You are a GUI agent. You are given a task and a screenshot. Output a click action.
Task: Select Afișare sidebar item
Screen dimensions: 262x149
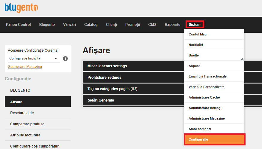(x=38, y=102)
